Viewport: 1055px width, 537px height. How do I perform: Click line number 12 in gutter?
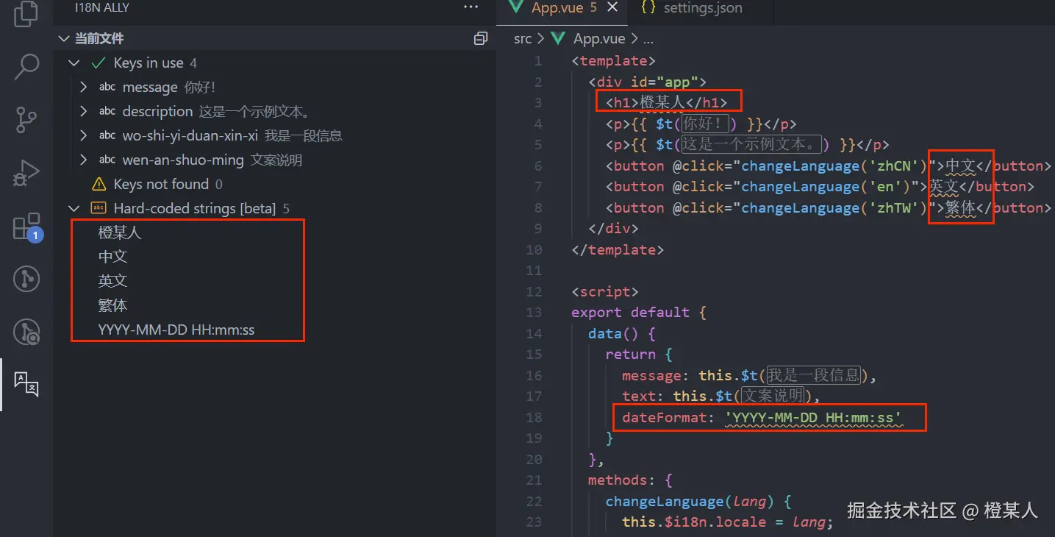click(x=534, y=291)
